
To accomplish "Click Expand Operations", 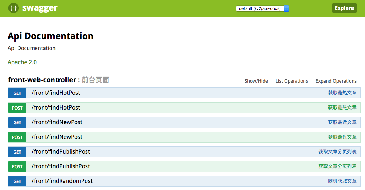I will tap(336, 81).
